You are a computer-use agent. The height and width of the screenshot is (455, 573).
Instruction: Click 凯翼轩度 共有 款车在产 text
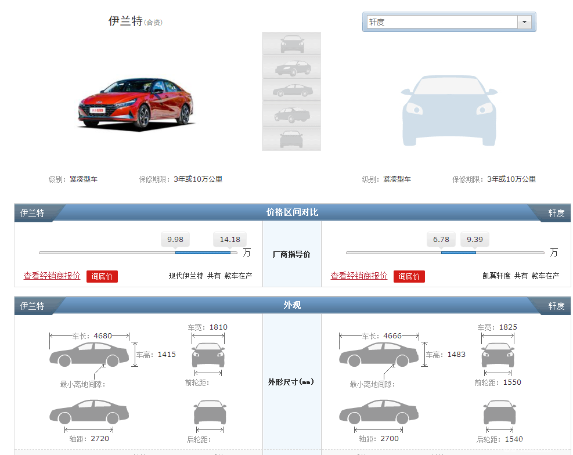(521, 276)
